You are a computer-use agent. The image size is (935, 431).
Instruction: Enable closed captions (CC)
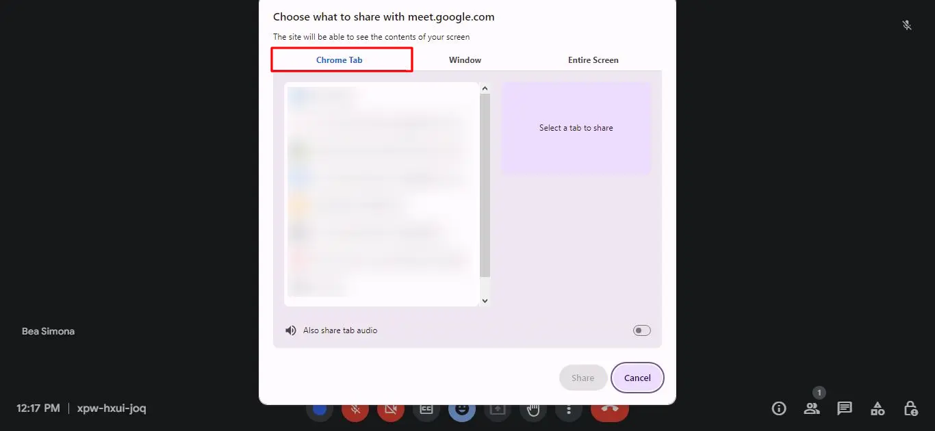(426, 410)
